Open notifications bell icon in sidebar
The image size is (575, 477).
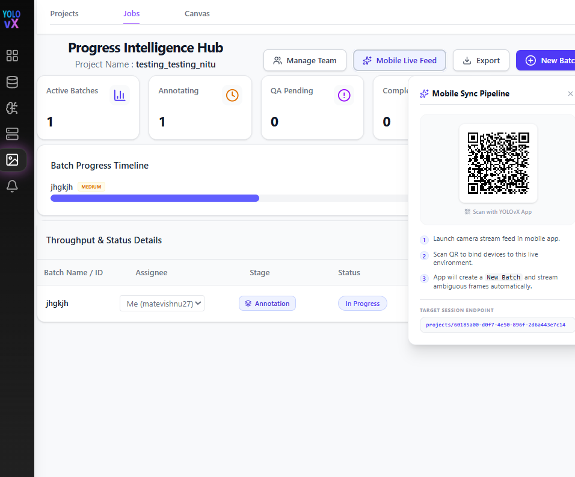[x=12, y=186]
